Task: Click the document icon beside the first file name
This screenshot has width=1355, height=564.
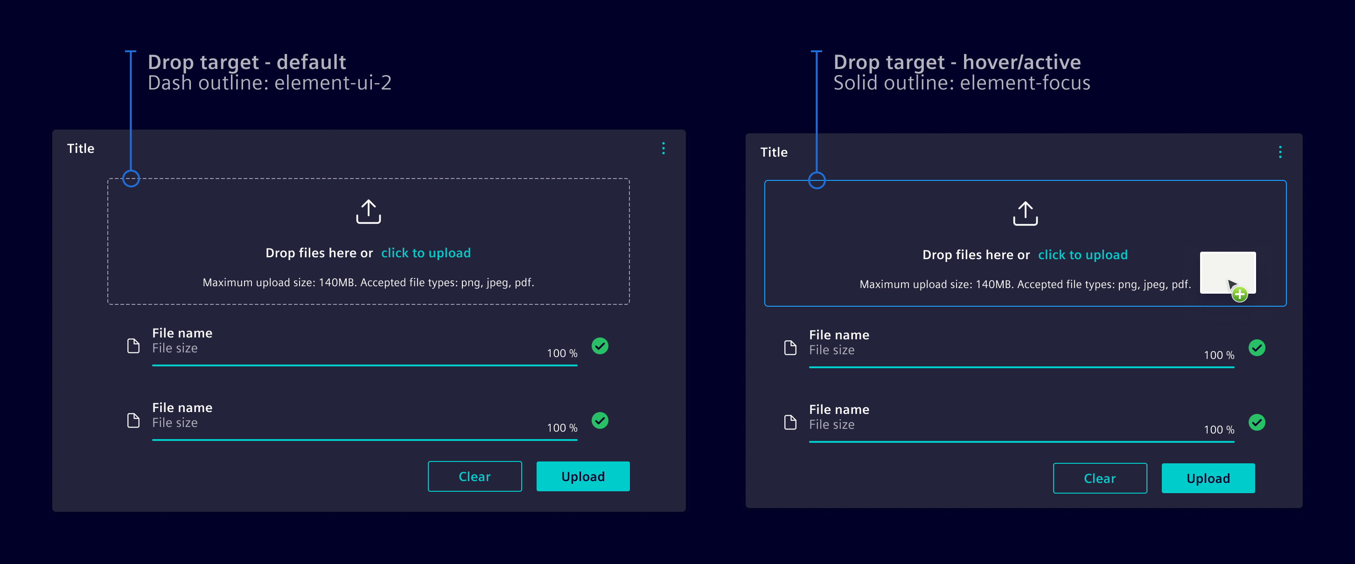Action: click(133, 345)
